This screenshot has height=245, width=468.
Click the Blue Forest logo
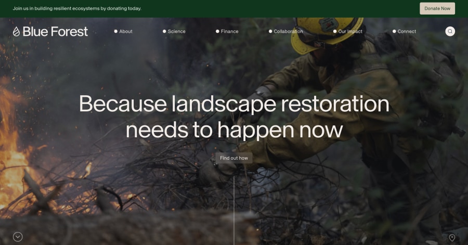[50, 31]
